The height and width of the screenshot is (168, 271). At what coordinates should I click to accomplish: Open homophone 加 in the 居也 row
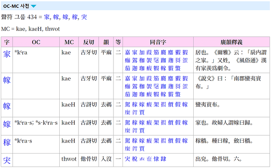142,52
